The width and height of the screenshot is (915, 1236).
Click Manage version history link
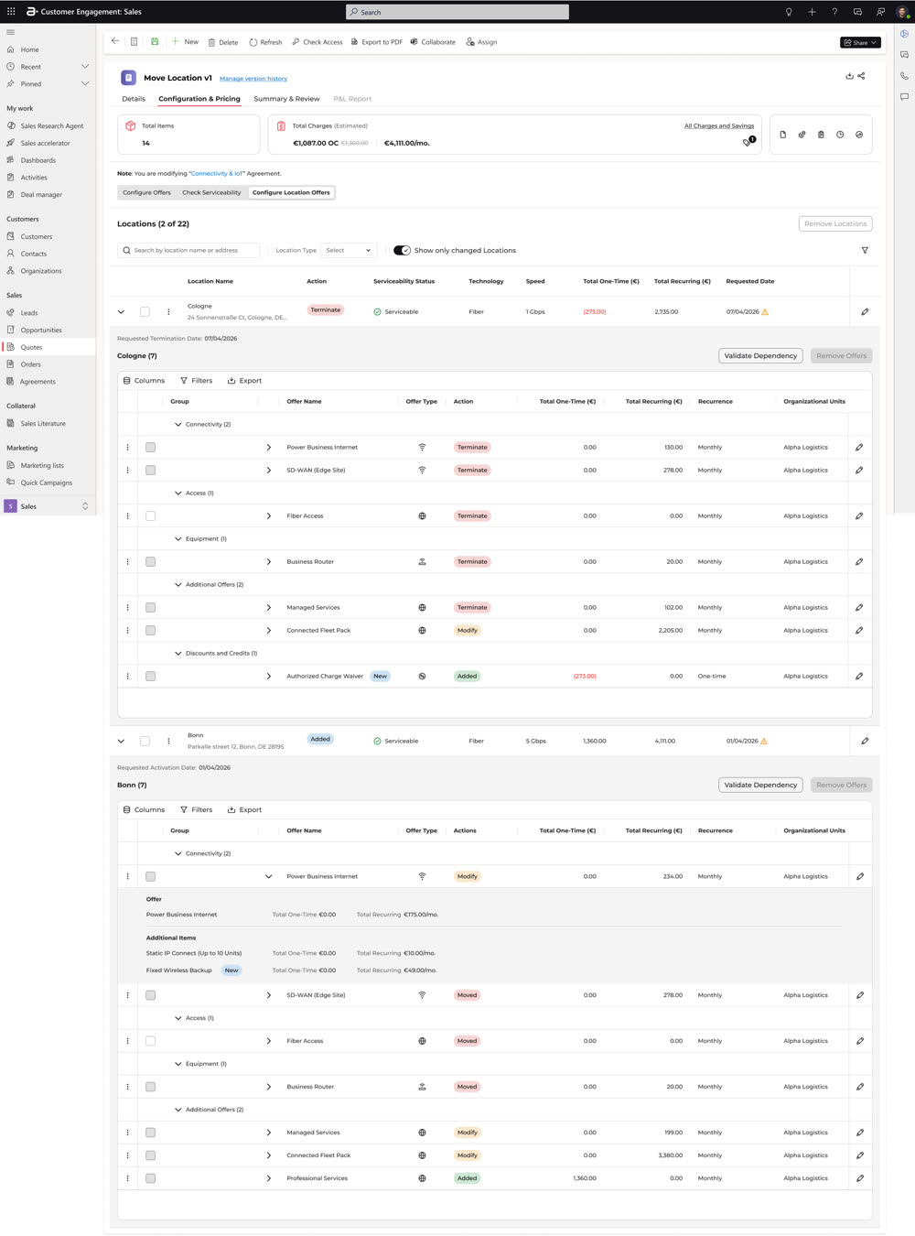[253, 79]
